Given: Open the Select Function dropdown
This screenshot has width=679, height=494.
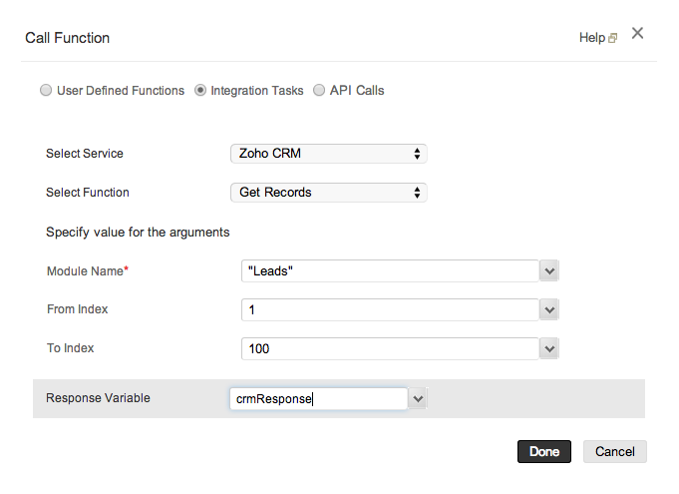Looking at the screenshot, I should (x=328, y=193).
